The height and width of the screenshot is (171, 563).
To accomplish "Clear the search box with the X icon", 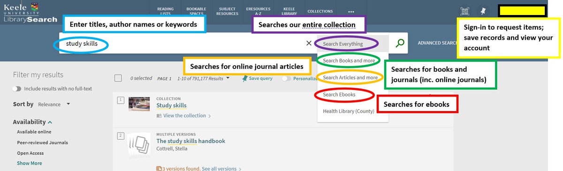I will [309, 43].
